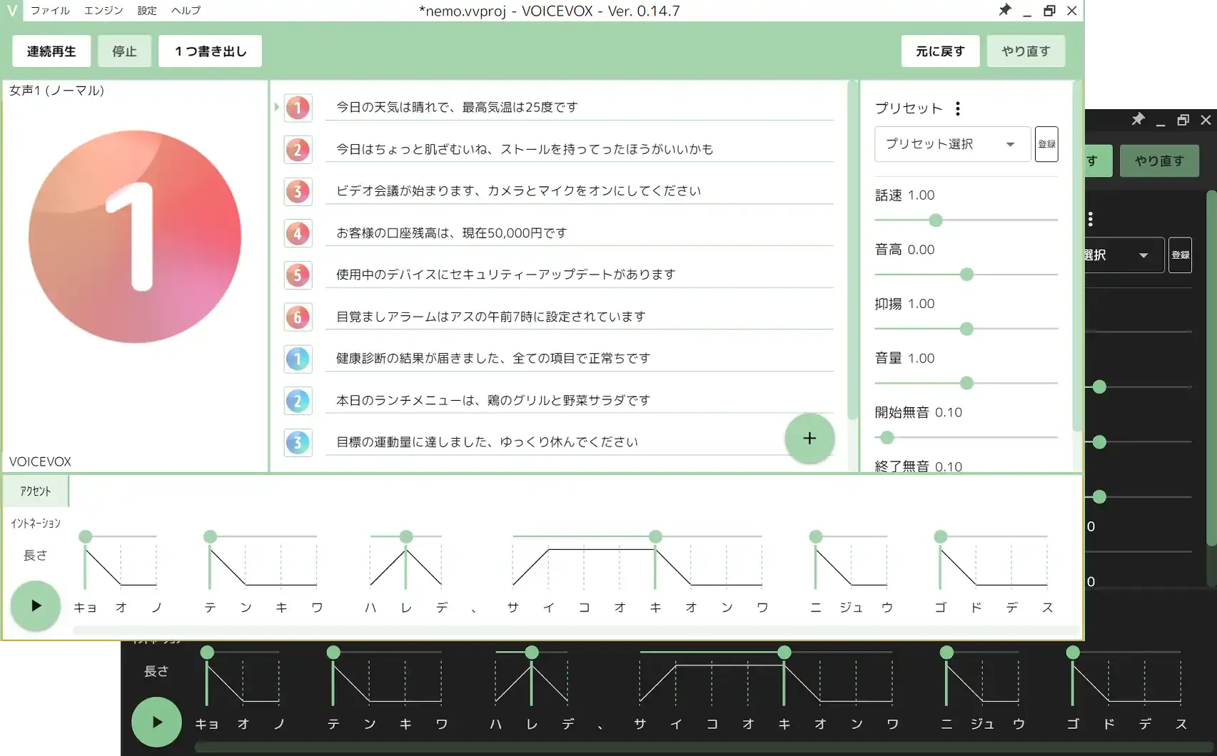The height and width of the screenshot is (756, 1217).
Task: Click the 元に戻す button
Action: [x=940, y=51]
